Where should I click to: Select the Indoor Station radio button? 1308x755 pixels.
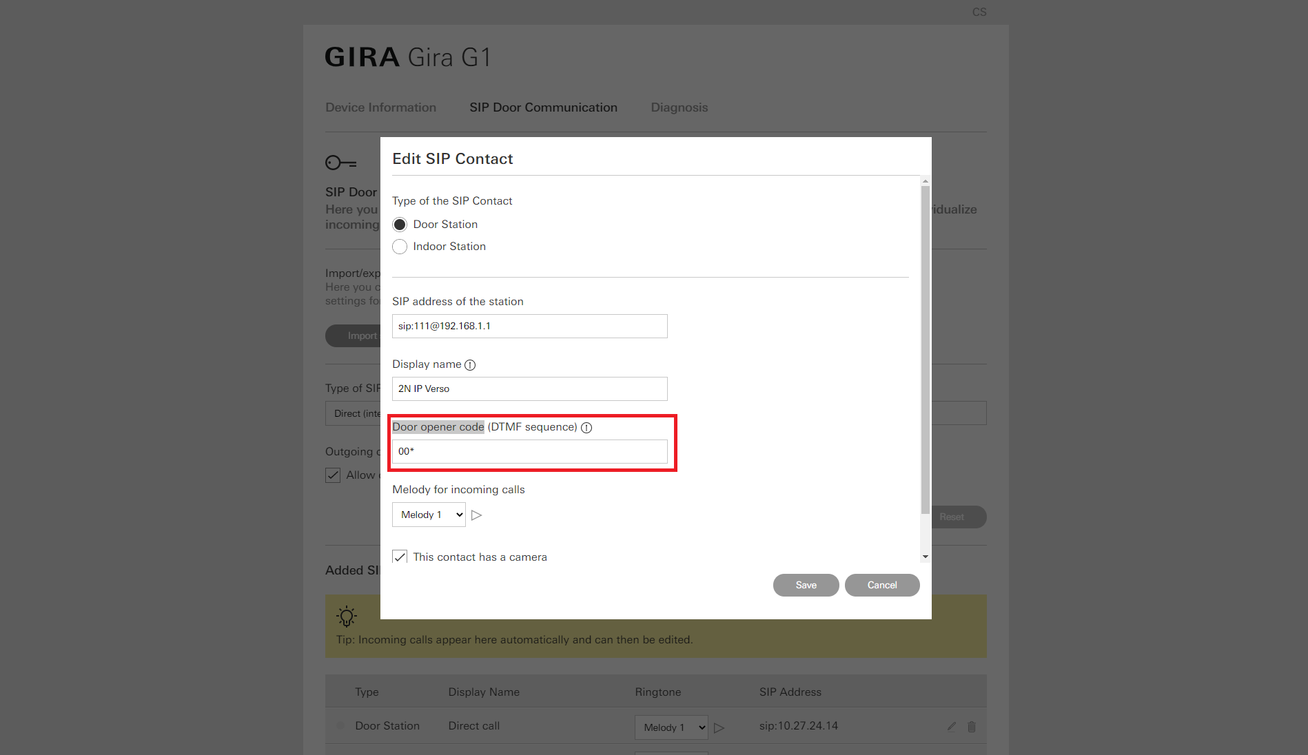coord(400,247)
